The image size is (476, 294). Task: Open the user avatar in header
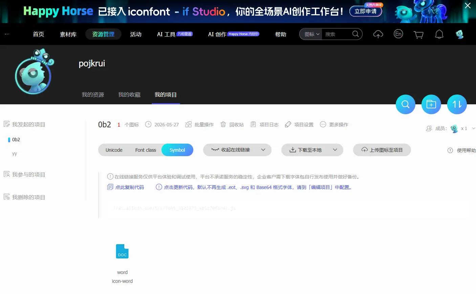click(x=459, y=34)
